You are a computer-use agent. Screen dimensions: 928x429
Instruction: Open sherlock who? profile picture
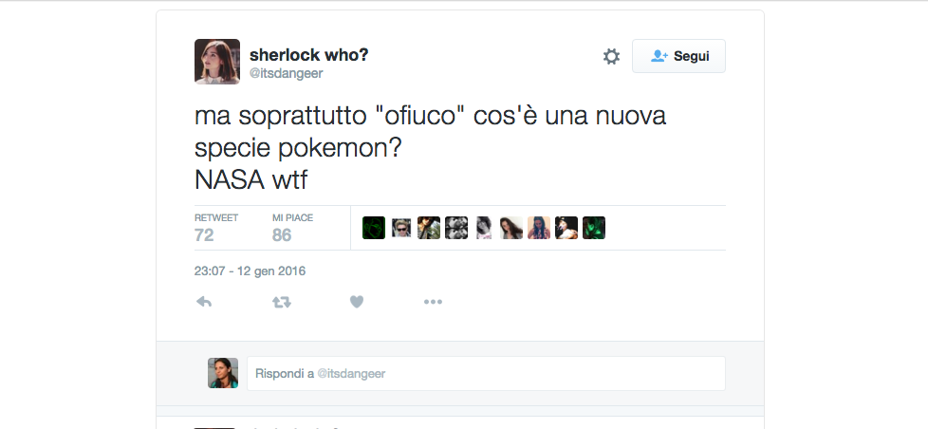coord(217,62)
